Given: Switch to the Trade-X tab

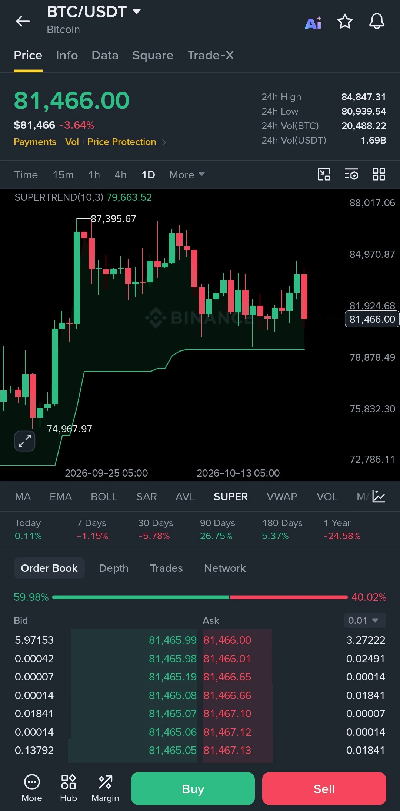Looking at the screenshot, I should (211, 55).
